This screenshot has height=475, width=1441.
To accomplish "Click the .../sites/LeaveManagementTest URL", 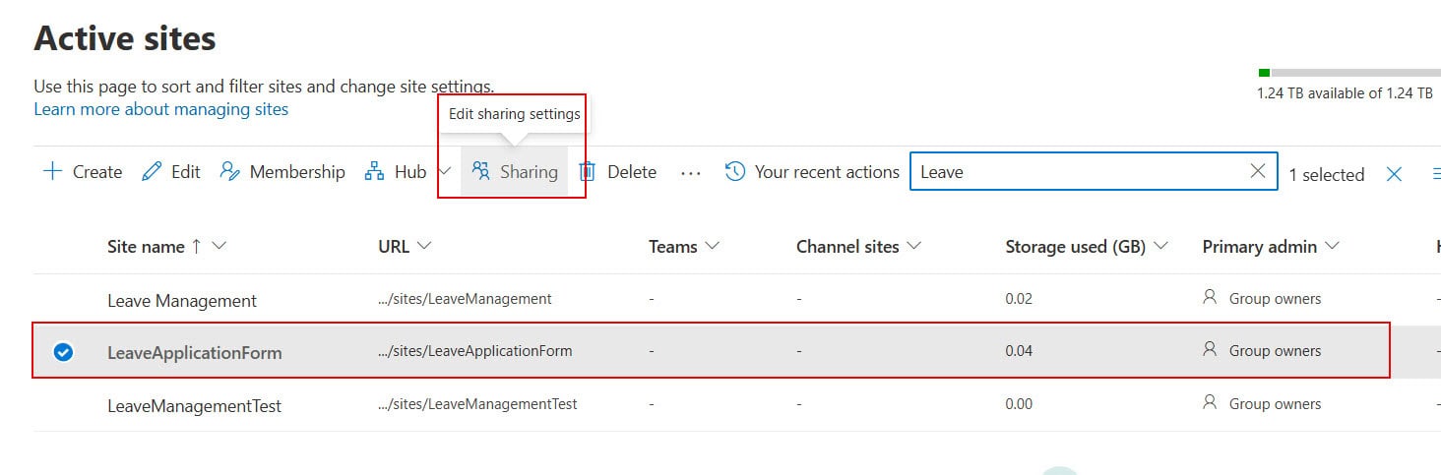I will pos(477,403).
